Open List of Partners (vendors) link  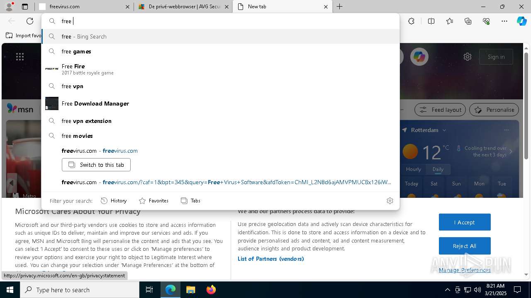271,259
